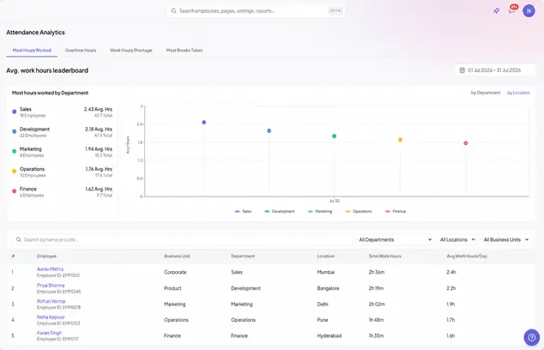This screenshot has width=544, height=350.
Task: Switch the chart view to by Location
Action: [x=518, y=93]
